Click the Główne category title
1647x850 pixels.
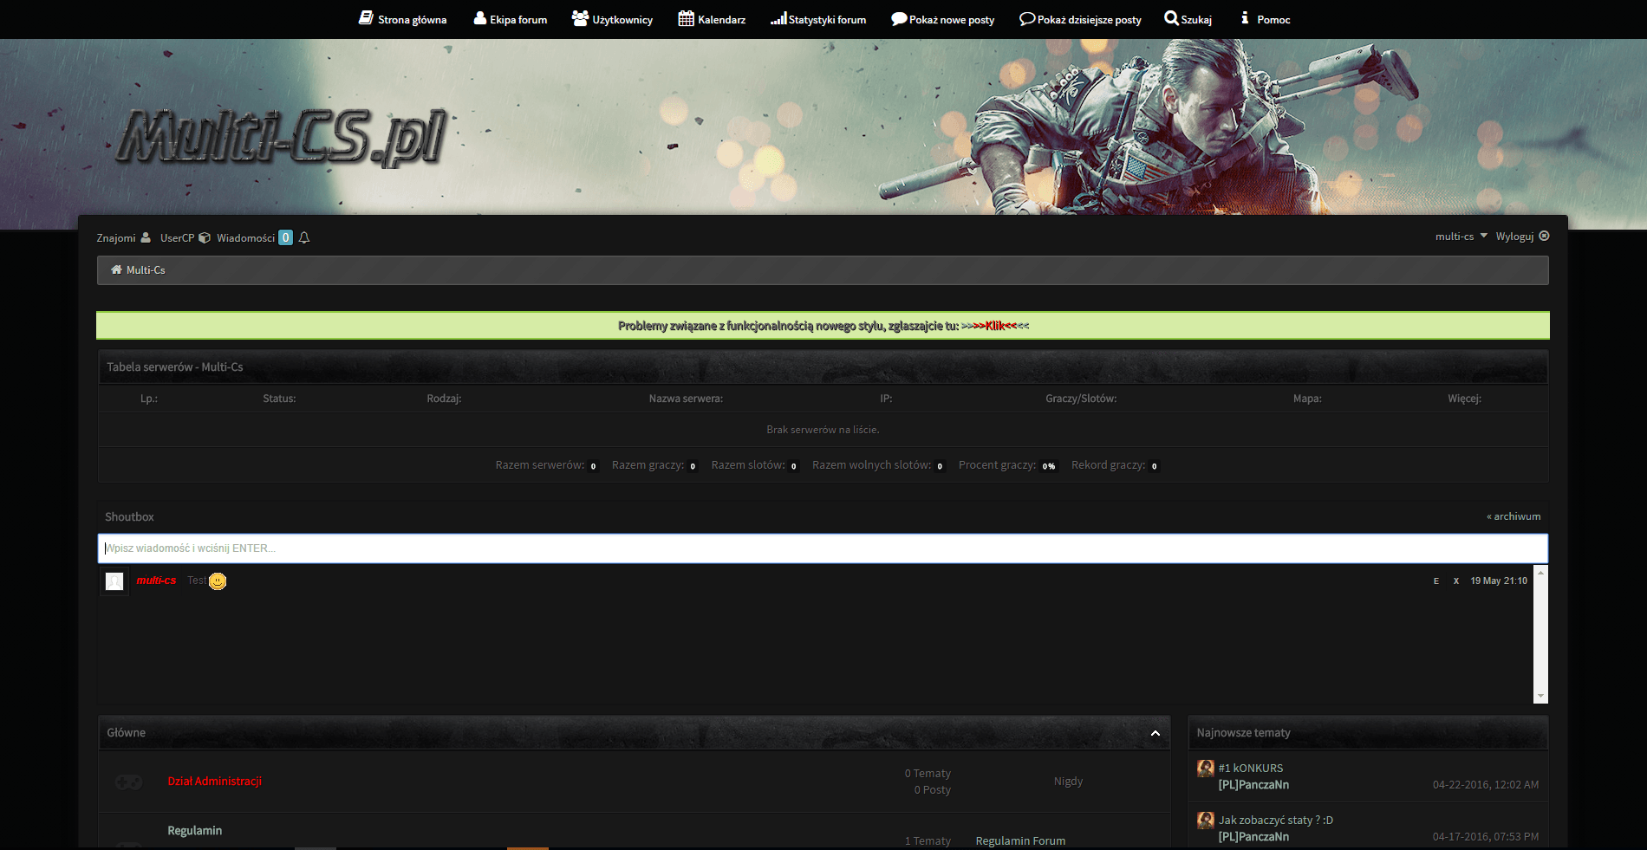coord(126,733)
